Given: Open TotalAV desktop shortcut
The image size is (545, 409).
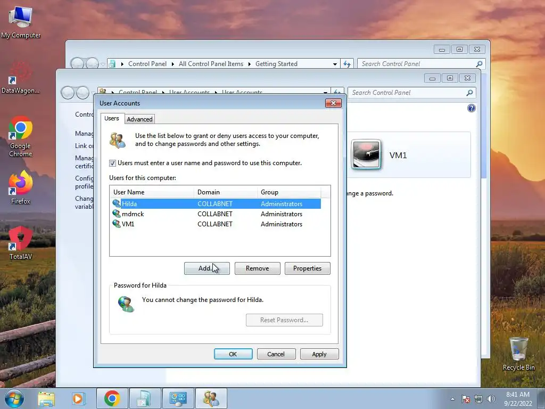Looking at the screenshot, I should click(21, 243).
